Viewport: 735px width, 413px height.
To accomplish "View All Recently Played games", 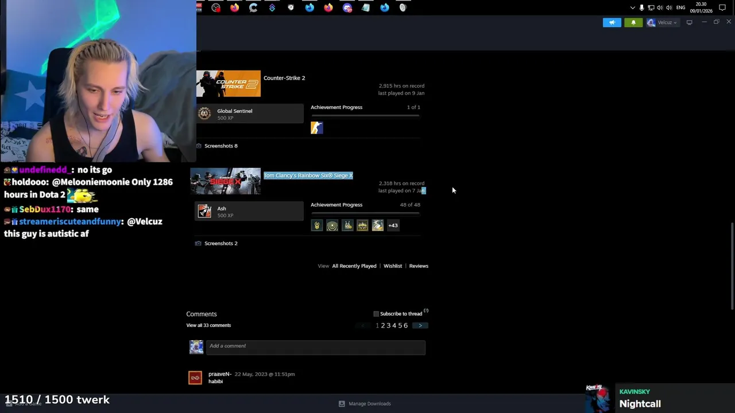I will pos(354,266).
